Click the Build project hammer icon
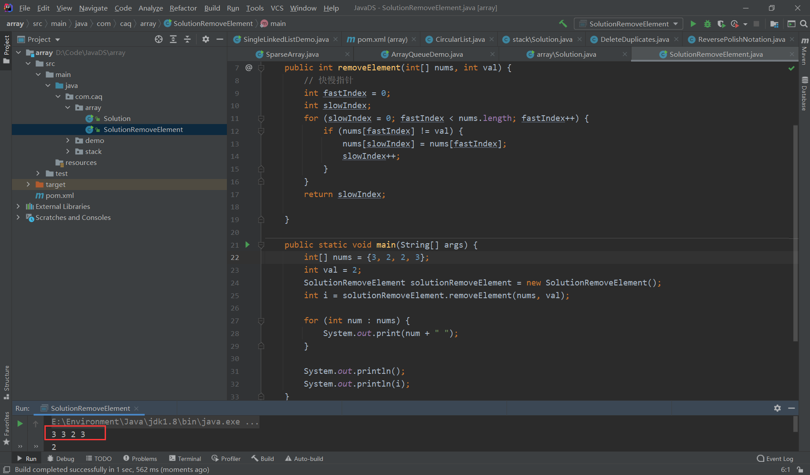Image resolution: width=810 pixels, height=475 pixels. [x=563, y=24]
